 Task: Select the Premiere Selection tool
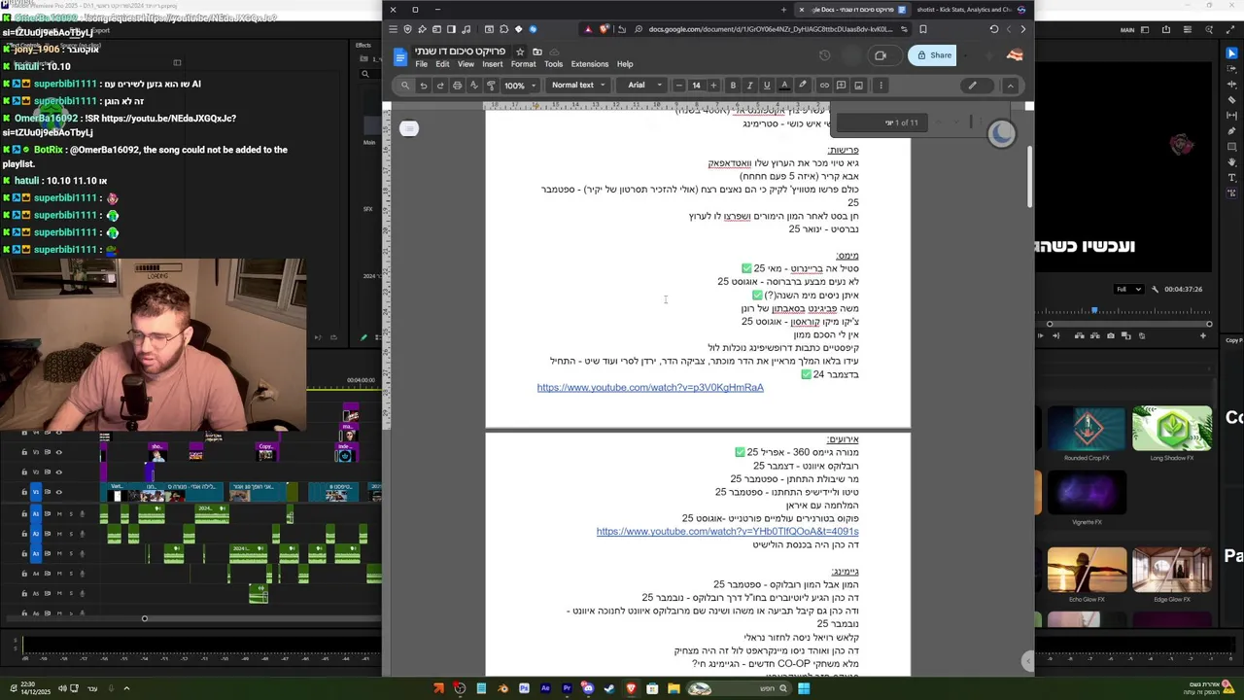pos(1231,53)
